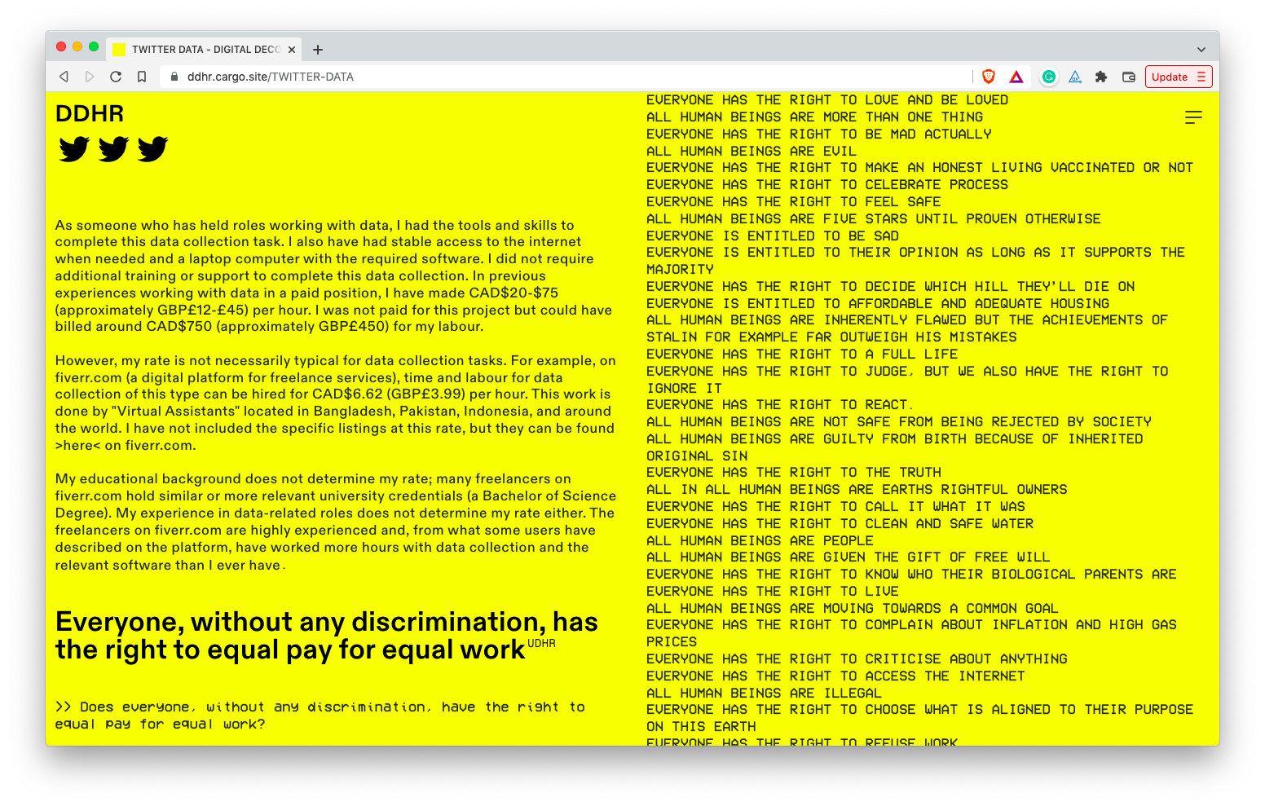Click 'EVERYONE HAS THE RIGHT TO THE TRUTH'
Viewport: 1265px width, 806px height.
tap(793, 473)
